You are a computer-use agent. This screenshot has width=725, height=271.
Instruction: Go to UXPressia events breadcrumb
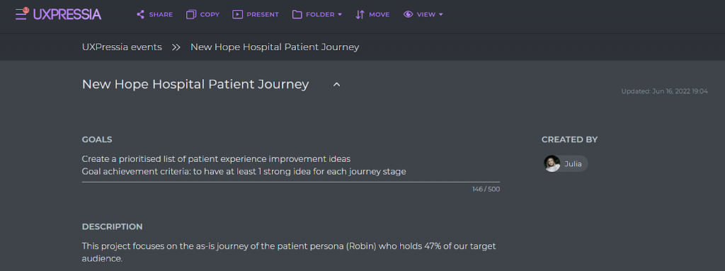pyautogui.click(x=122, y=47)
